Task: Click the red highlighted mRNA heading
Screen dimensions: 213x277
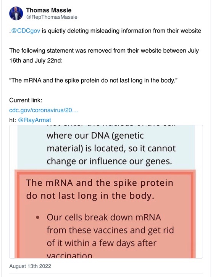Action: click(x=100, y=189)
